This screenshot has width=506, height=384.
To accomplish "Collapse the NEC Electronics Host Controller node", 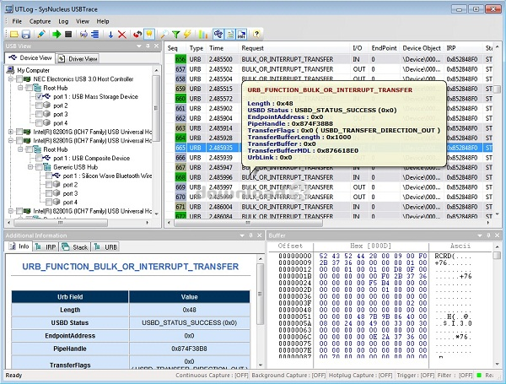I will tap(11, 79).
